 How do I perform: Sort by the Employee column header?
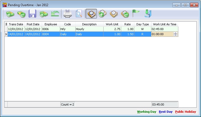tap(51, 24)
